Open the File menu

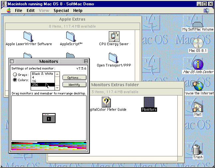pyautogui.click(x=19, y=11)
